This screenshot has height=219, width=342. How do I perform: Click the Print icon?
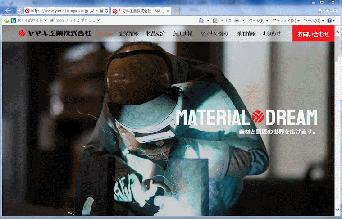pyautogui.click(x=237, y=21)
